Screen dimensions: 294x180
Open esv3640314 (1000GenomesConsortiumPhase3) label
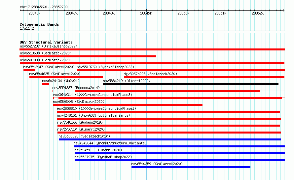click(x=92, y=95)
